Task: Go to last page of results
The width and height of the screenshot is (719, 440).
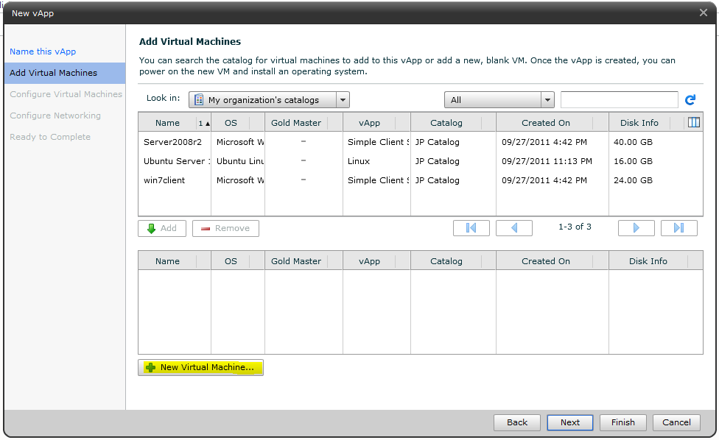Action: [x=679, y=228]
